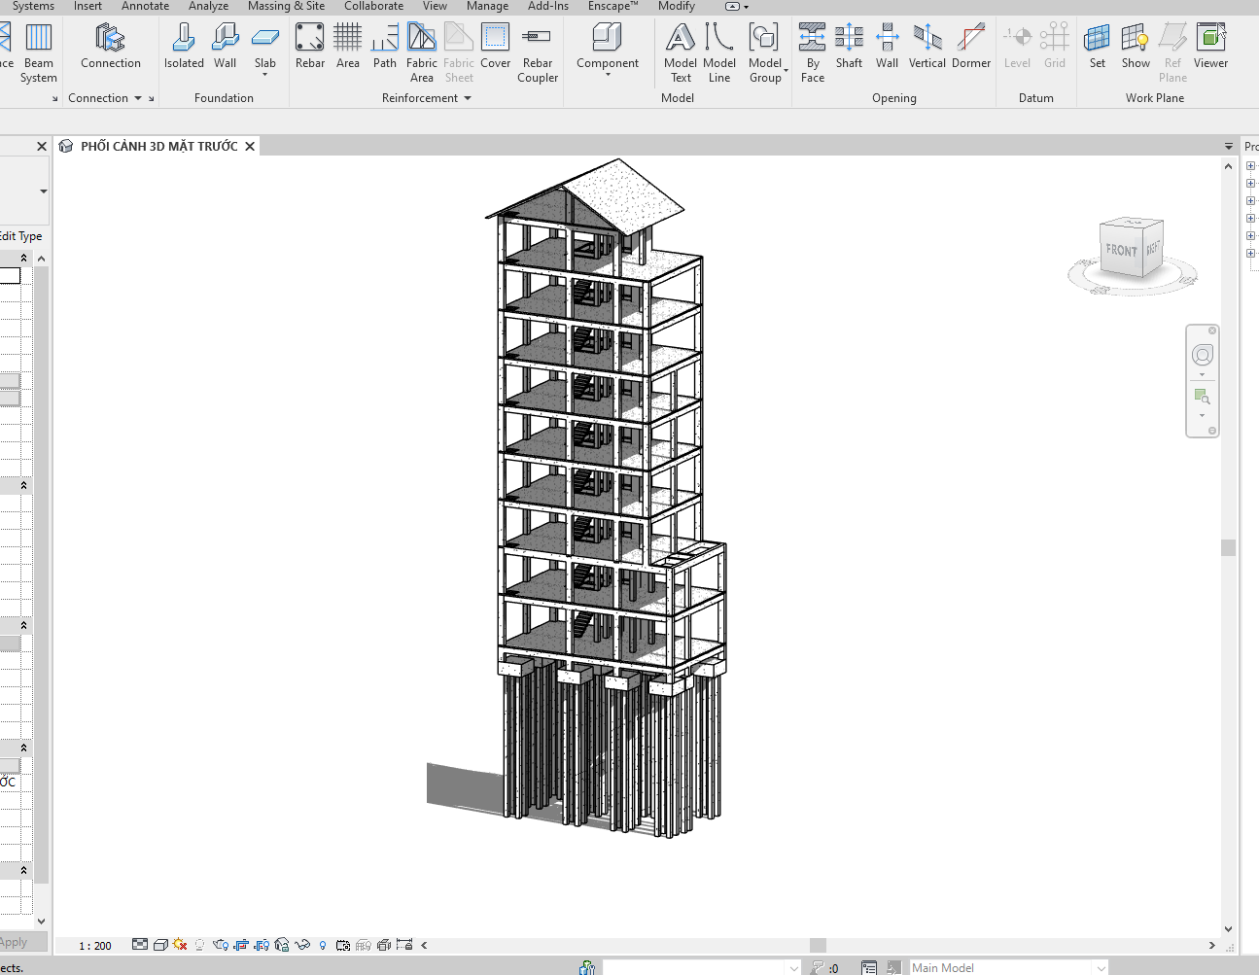
Task: Click the FRONT face of ViewCube
Action: pyautogui.click(x=1121, y=251)
